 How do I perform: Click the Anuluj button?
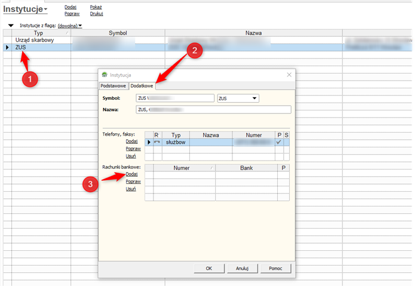click(243, 269)
